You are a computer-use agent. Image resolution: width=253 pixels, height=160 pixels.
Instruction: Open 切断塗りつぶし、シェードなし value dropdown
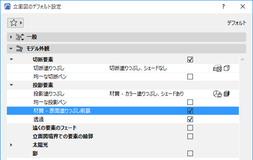(x=138, y=68)
